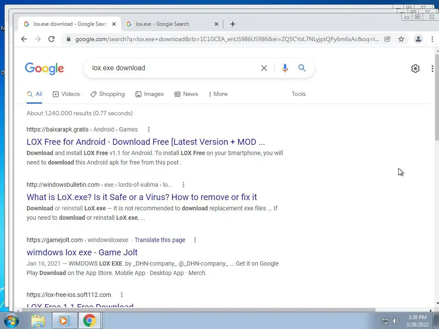Screen dimensions: 439x329
Task: Open the Chrome three-dot menu
Action: click(x=432, y=39)
